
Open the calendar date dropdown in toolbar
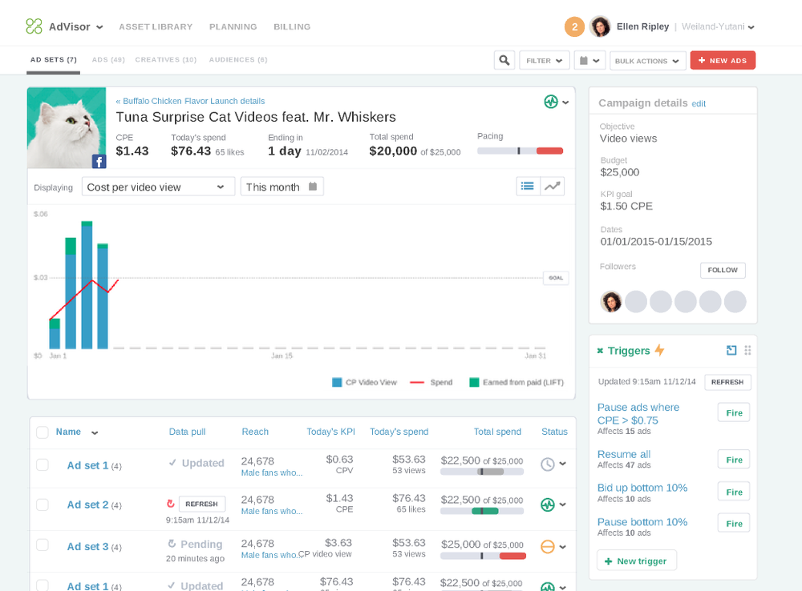point(589,60)
